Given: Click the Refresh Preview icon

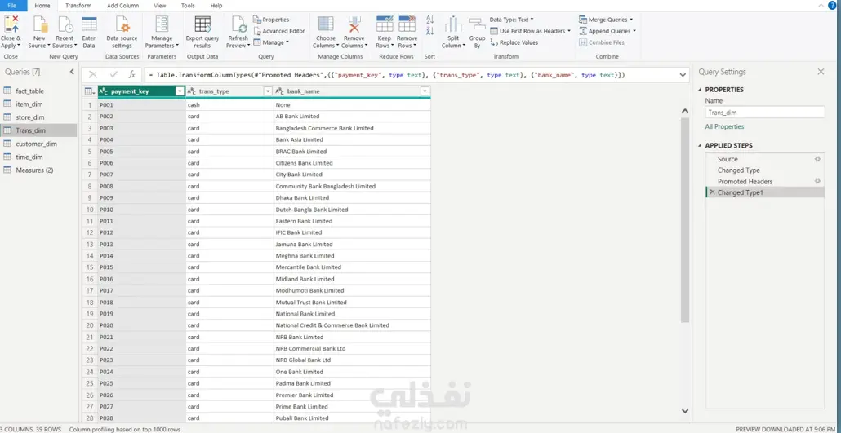Looking at the screenshot, I should [238, 24].
